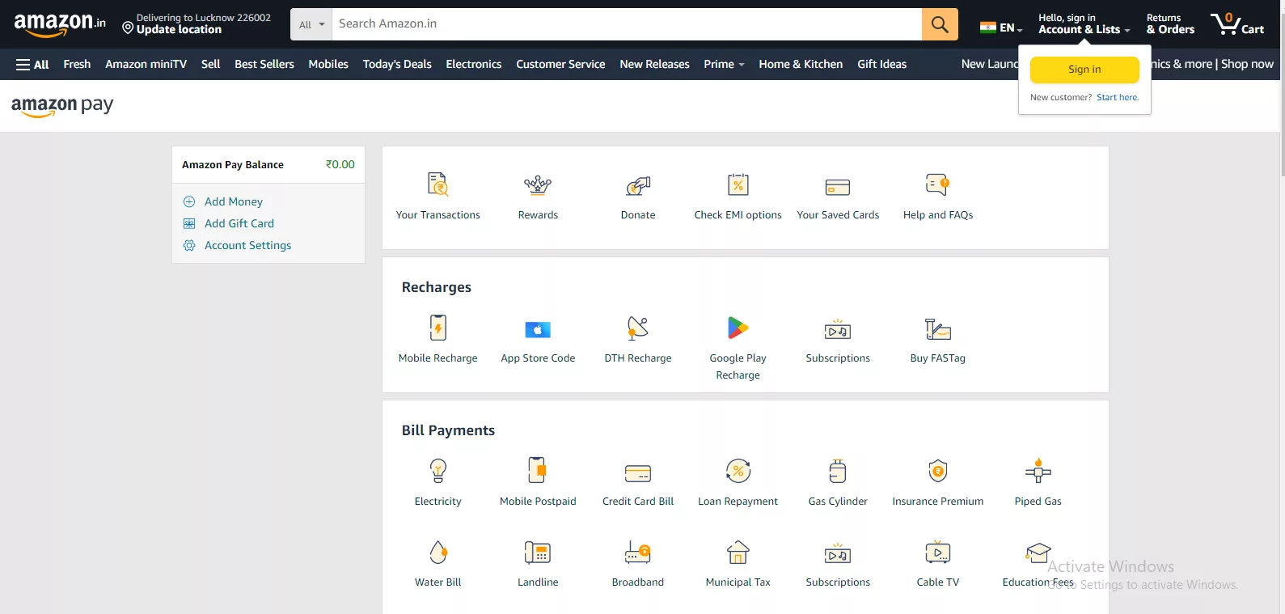Viewport: 1285px width, 614px height.
Task: Open the shopping Cart
Action: [1237, 24]
